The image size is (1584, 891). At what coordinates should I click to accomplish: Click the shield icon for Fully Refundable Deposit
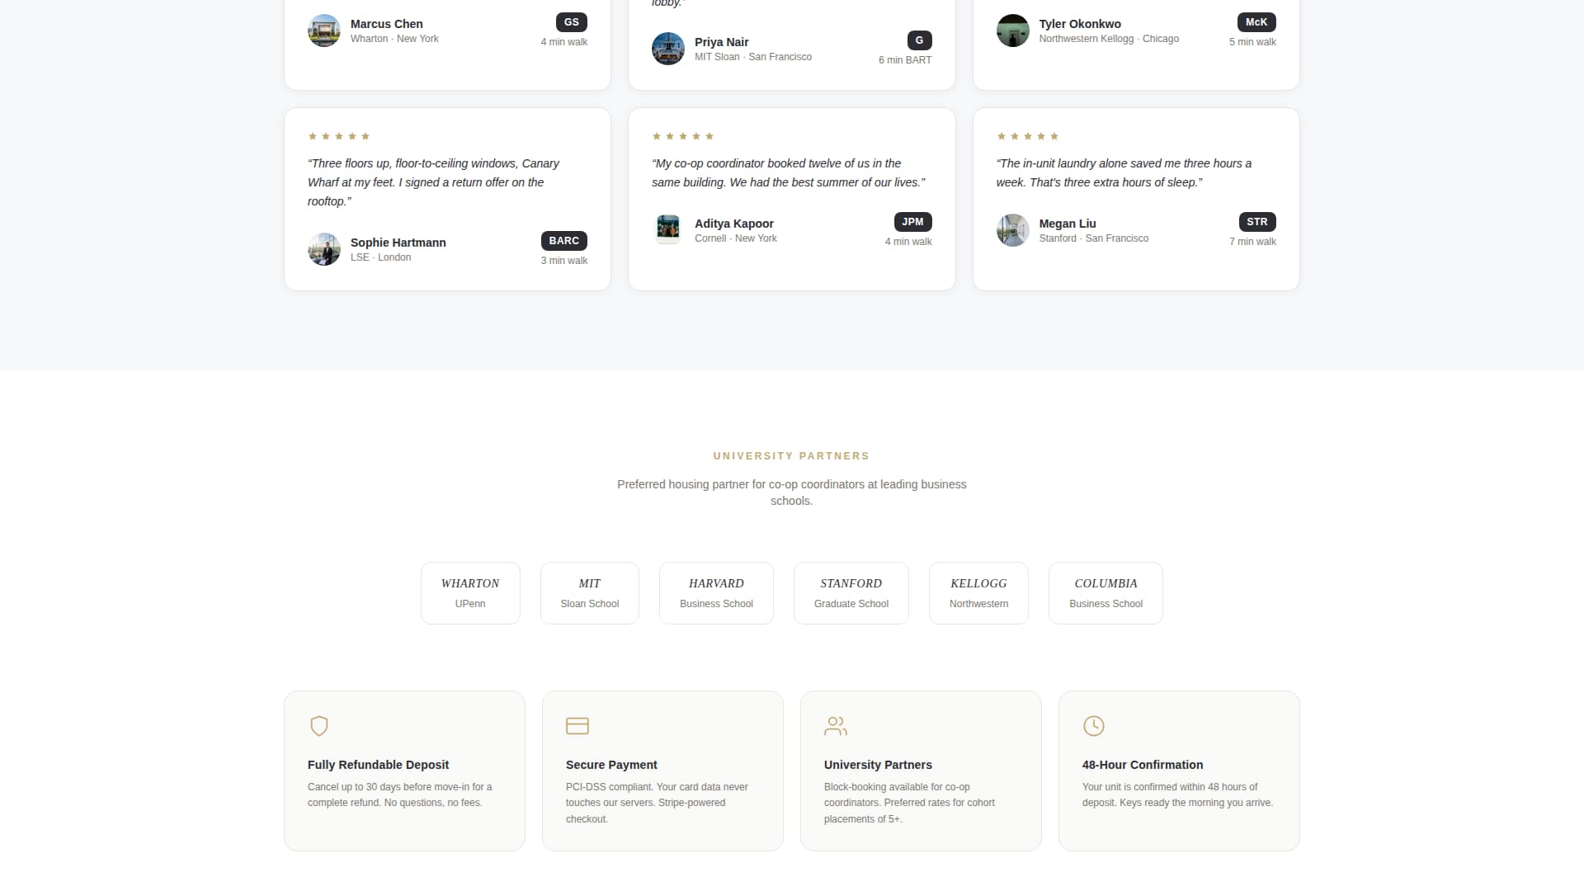[x=319, y=726]
